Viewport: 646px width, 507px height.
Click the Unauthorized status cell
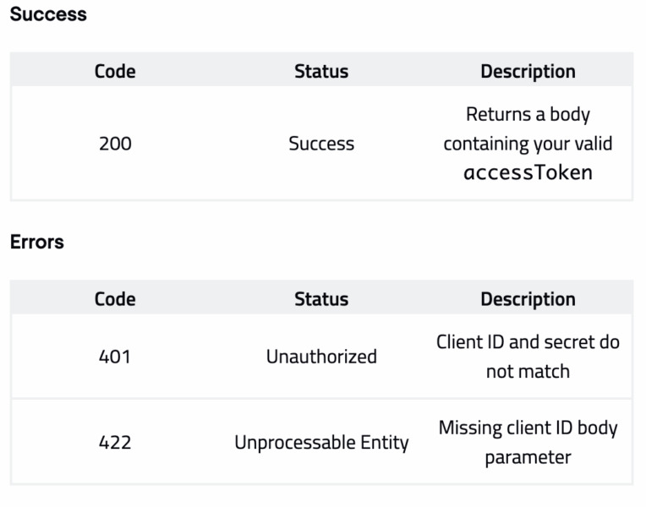pos(321,357)
